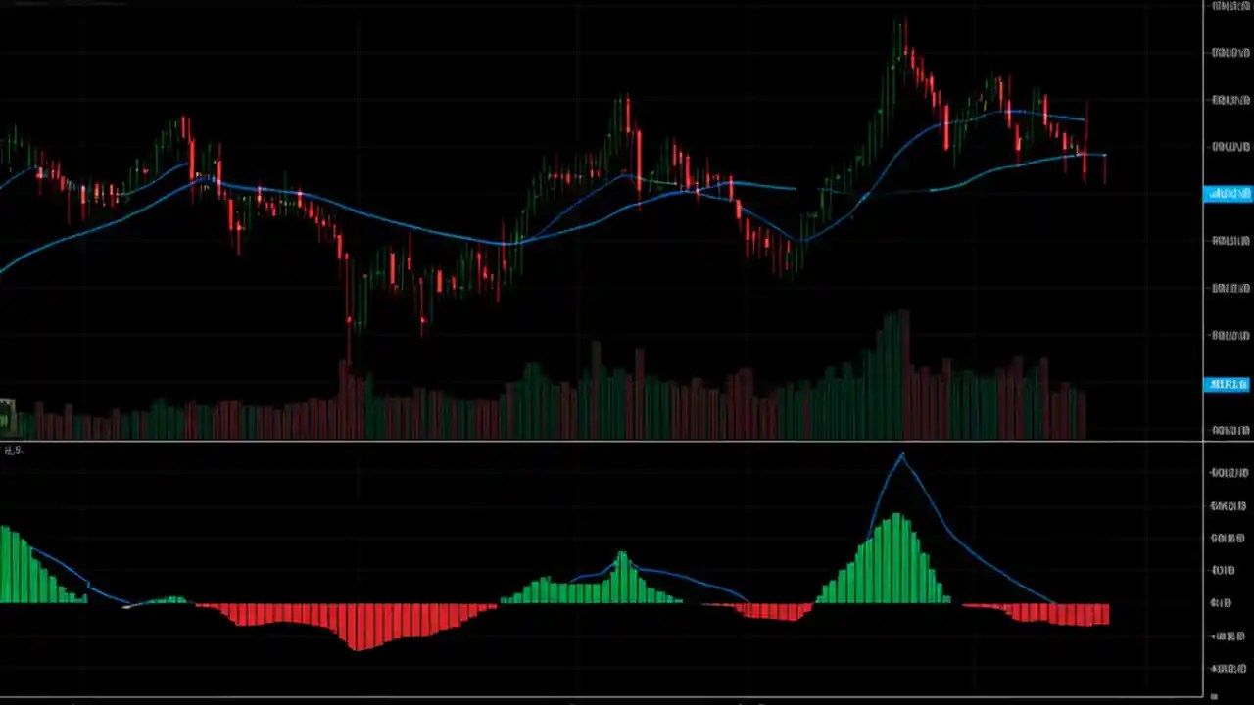This screenshot has width=1254, height=705.
Task: Select the small green marker at chart left edge
Action: pyautogui.click(x=8, y=411)
